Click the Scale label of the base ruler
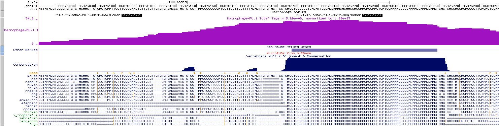This screenshot has height=126, width=499. [32, 2]
